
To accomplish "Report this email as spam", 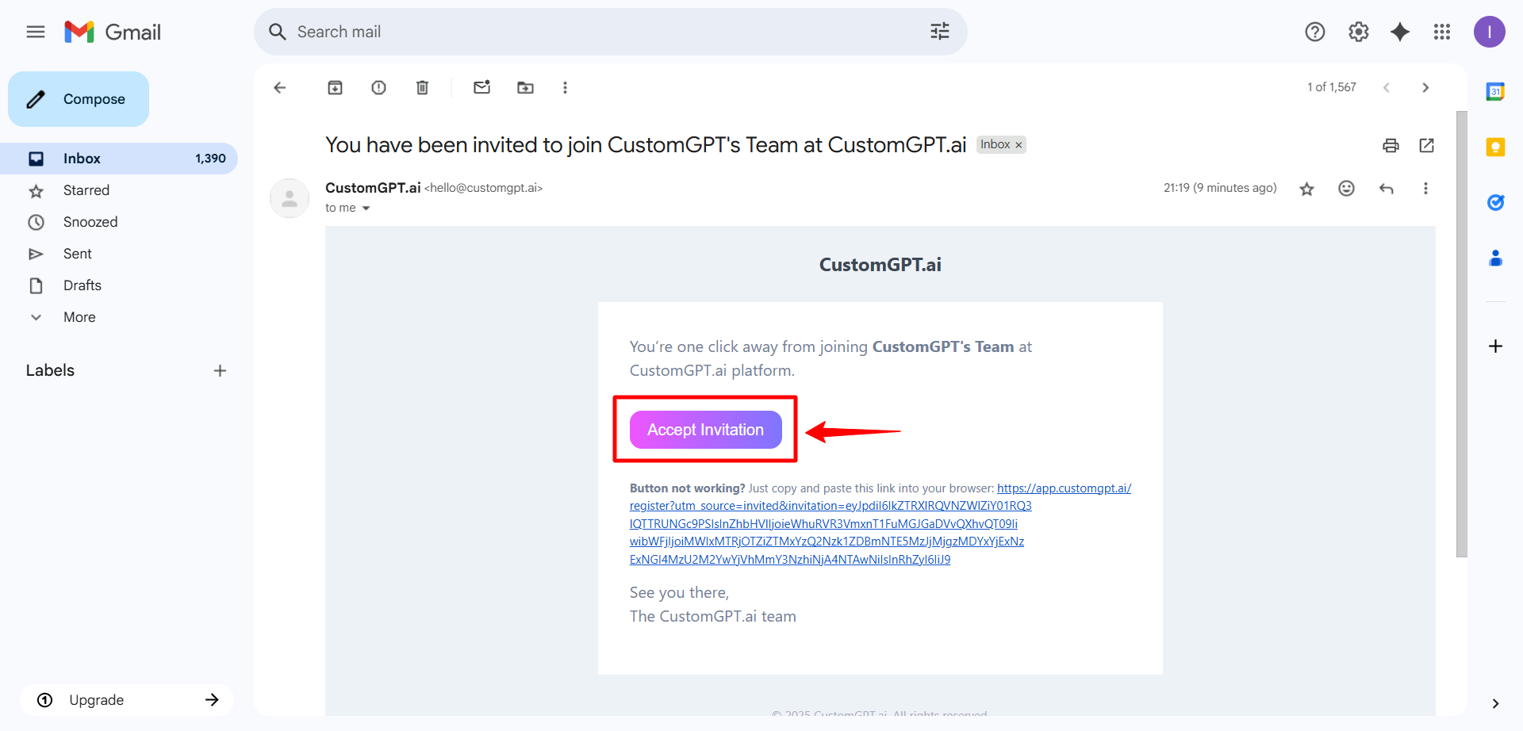I will click(x=379, y=87).
